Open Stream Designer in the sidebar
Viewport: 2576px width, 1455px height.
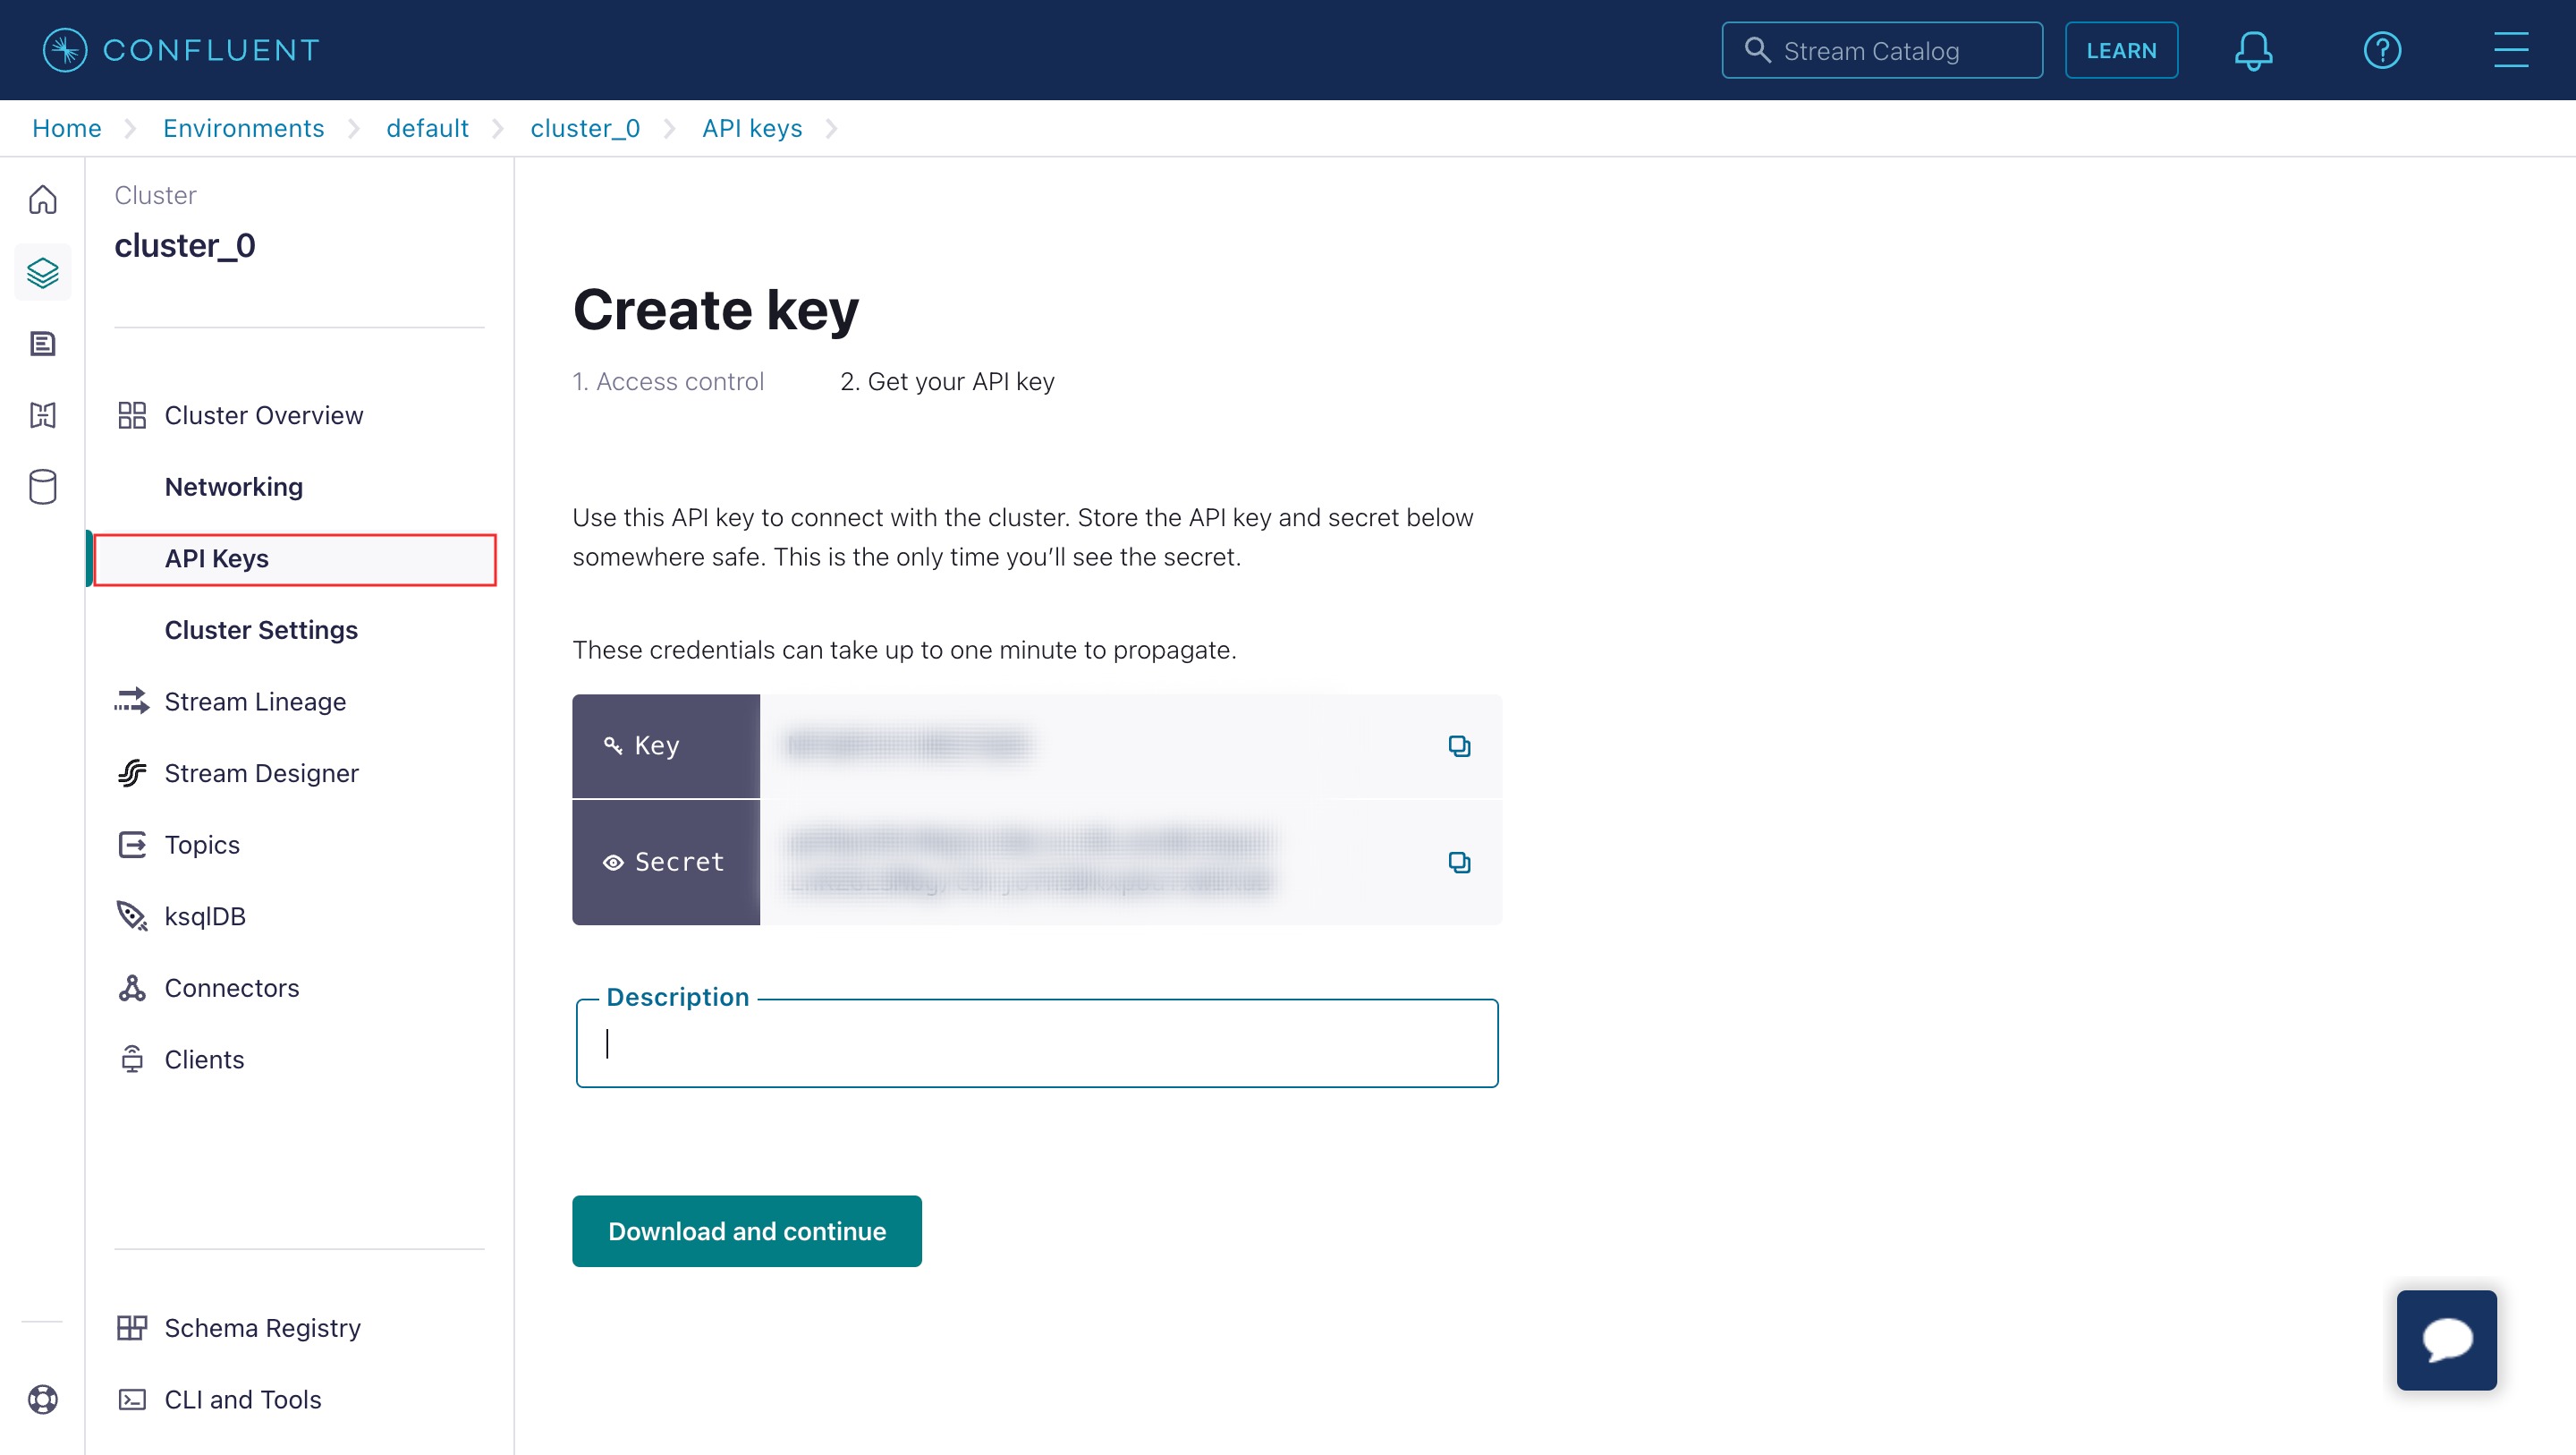[261, 773]
